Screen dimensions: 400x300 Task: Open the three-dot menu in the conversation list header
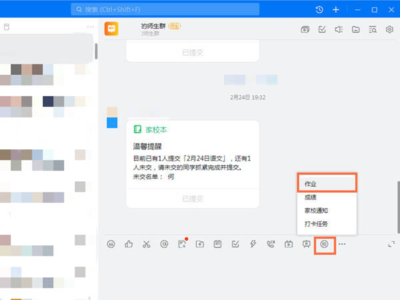[91, 27]
